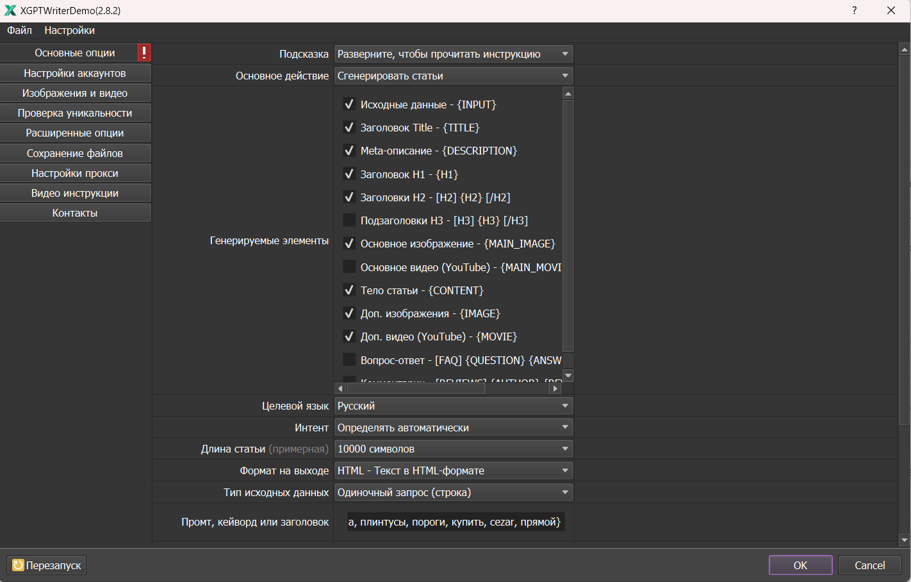Click the Перезапуск restart button

point(47,565)
